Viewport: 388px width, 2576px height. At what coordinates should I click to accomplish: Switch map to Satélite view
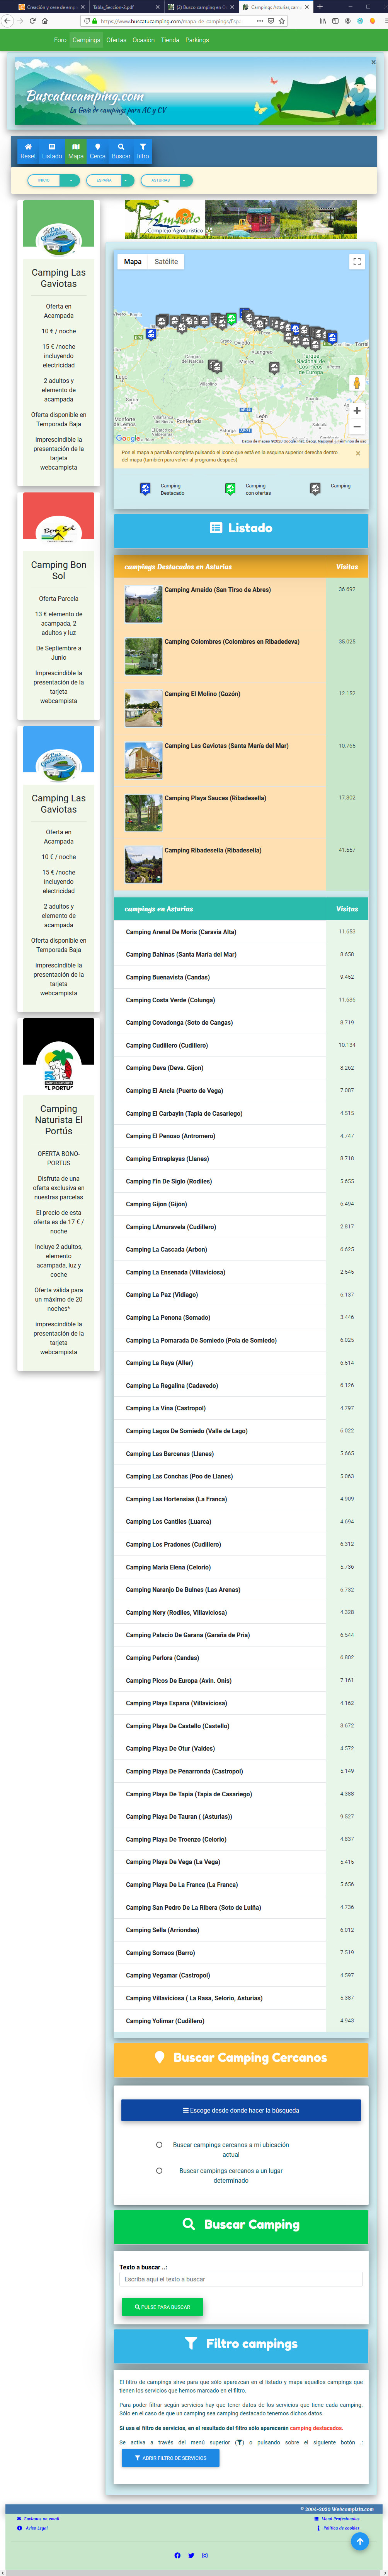[167, 262]
